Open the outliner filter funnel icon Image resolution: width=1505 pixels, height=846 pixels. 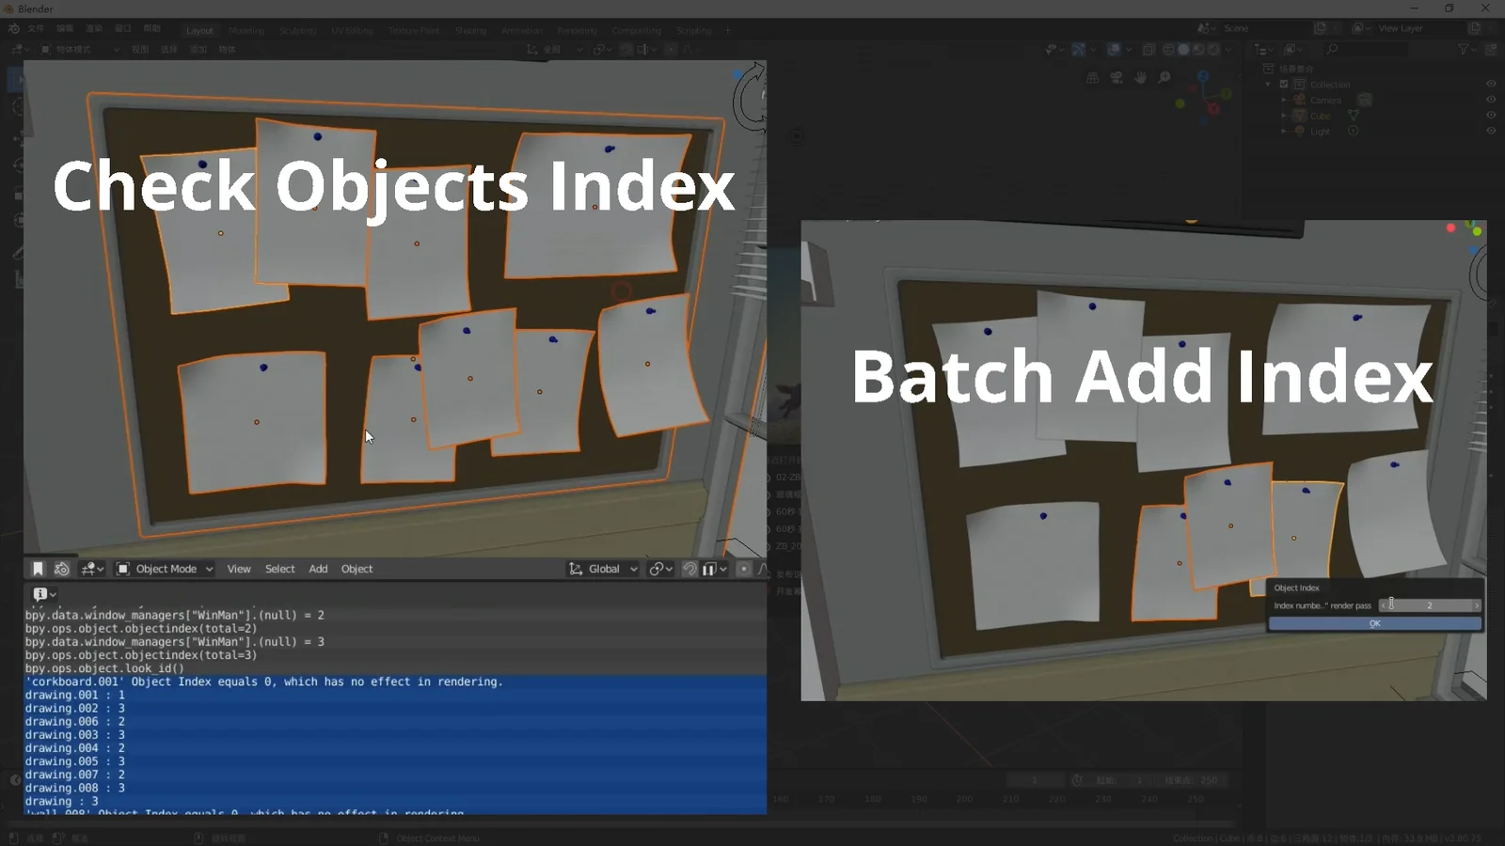(x=1464, y=48)
